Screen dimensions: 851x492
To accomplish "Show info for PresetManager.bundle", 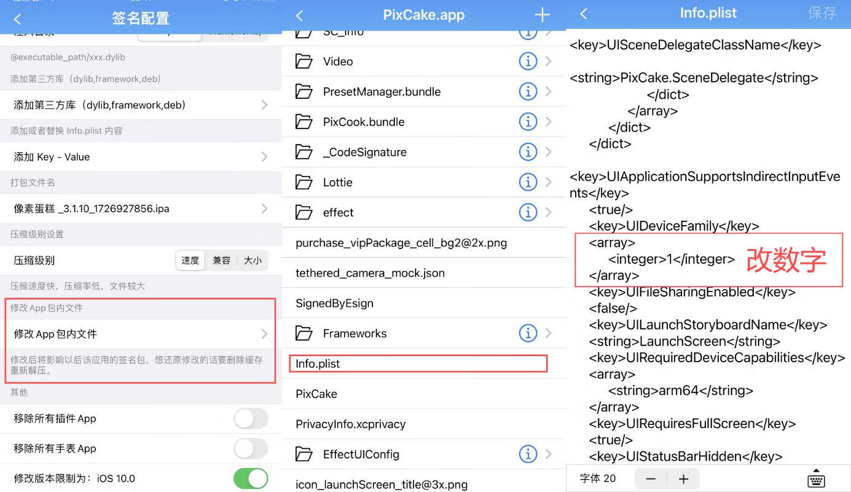I will 527,92.
